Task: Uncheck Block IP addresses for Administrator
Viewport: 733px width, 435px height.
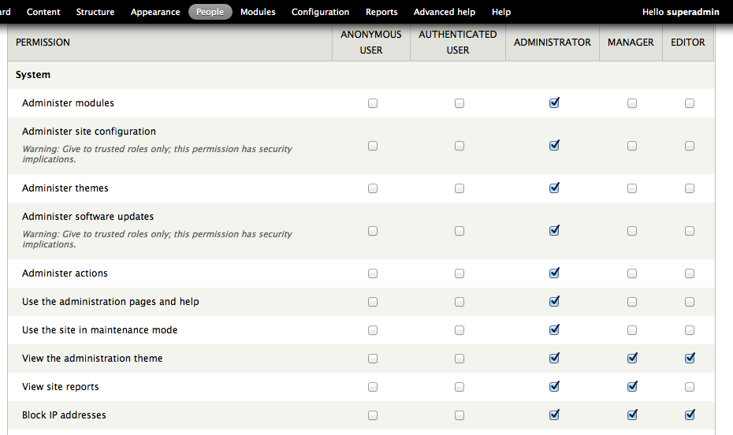Action: pos(554,415)
